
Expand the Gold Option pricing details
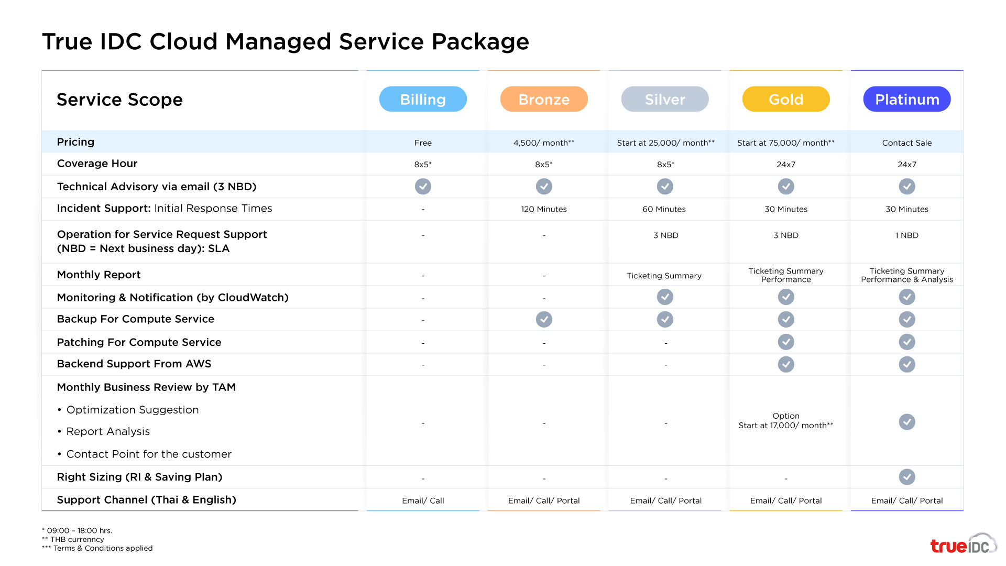[x=785, y=421]
